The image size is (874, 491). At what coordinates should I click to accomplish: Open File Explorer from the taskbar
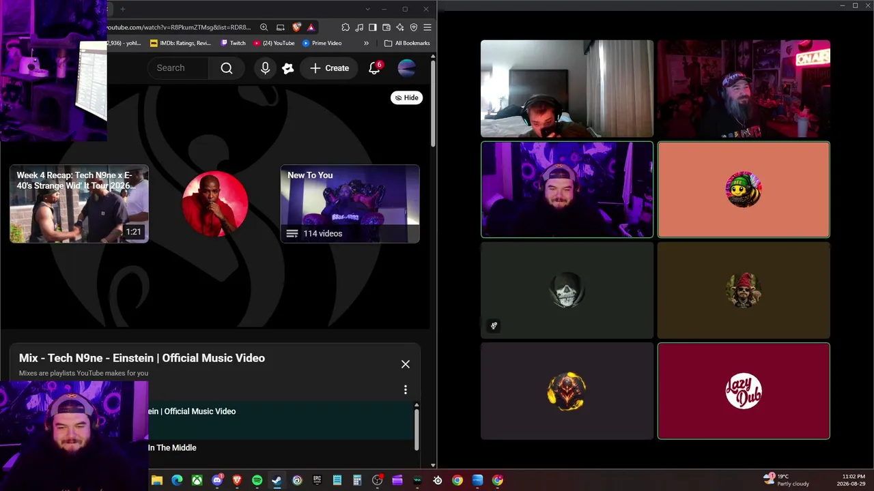[x=157, y=480]
